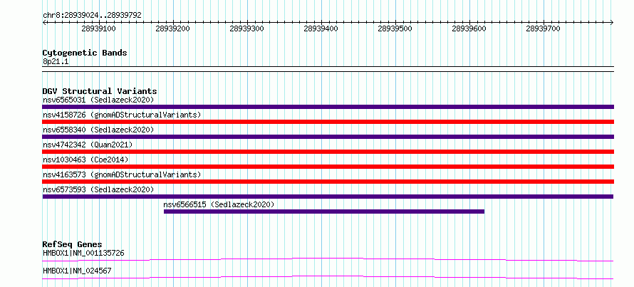Select the magenta transcript line for HMBOX1|NM_001135726

click(x=328, y=259)
